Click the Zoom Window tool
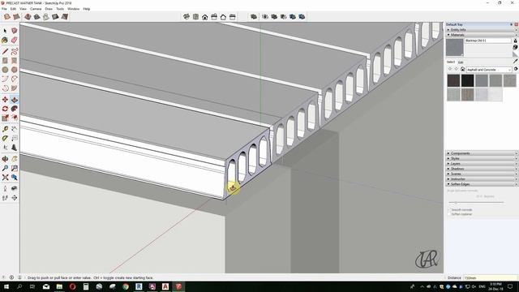519x292 pixels. pyautogui.click(x=15, y=168)
